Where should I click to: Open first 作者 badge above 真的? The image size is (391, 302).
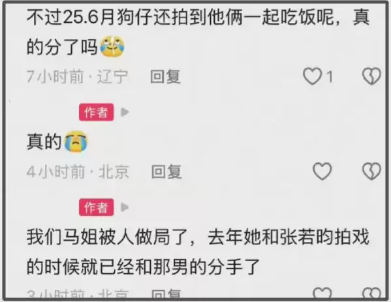point(96,112)
